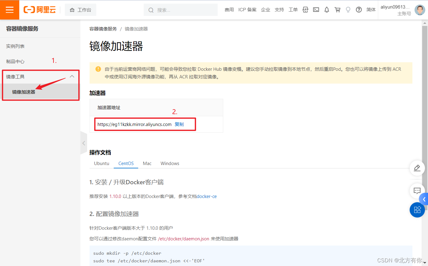428x266 pixels.
Task: Open the shopping cart
Action: pyautogui.click(x=338, y=10)
